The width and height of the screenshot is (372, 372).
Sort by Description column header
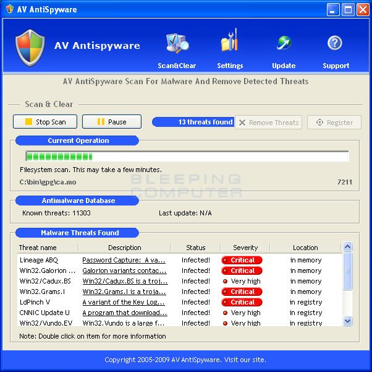tap(125, 248)
